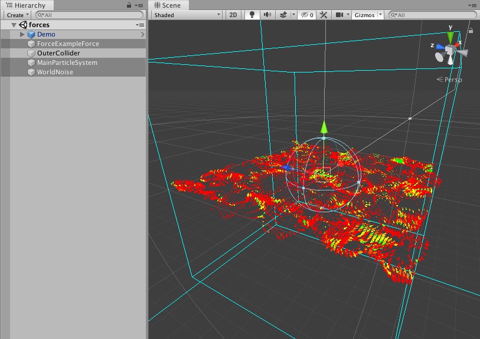Click the green Y axis cone on the orientation gizmo
This screenshot has height=339, width=480.
[450, 37]
